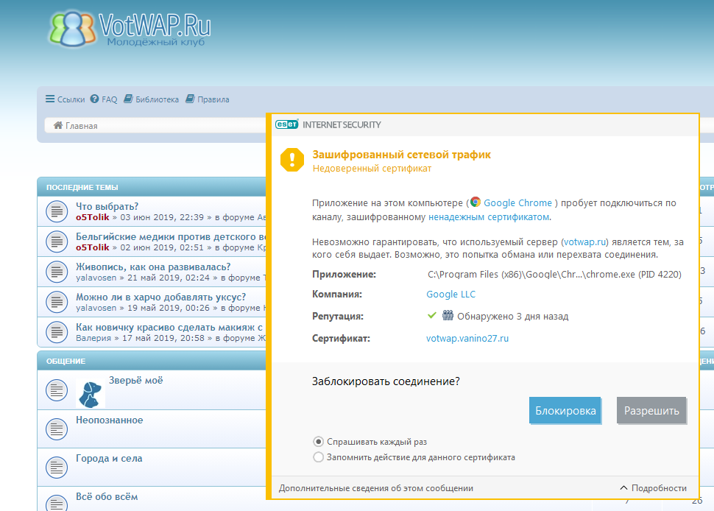Open the FAQ menu item

[104, 99]
